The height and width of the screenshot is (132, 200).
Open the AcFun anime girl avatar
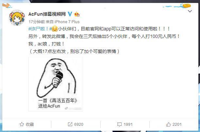(x=17, y=18)
